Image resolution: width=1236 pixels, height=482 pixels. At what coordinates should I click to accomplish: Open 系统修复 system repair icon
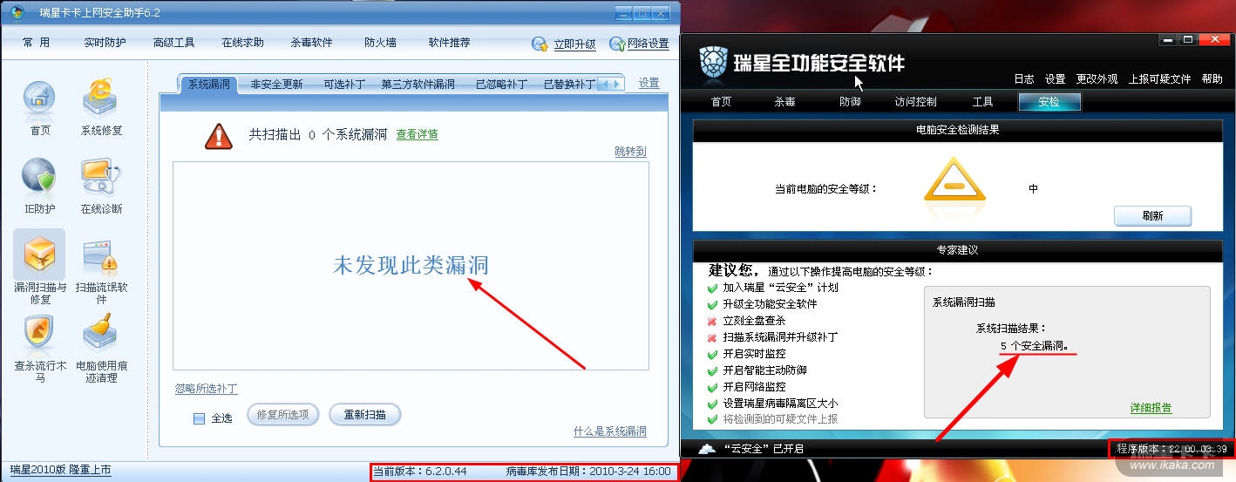101,98
